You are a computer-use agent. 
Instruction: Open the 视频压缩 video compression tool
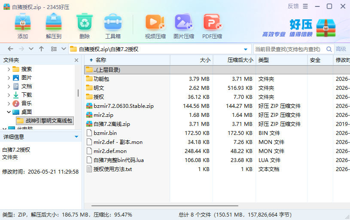155,21
